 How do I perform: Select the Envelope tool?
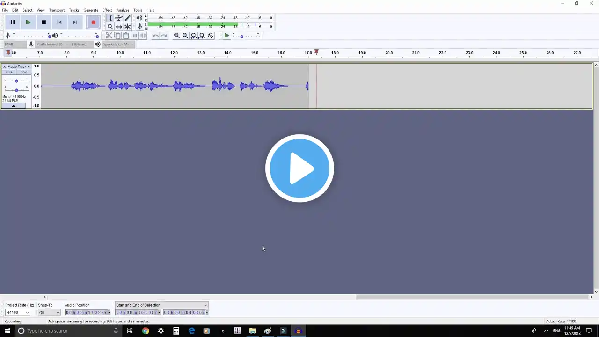[119, 18]
